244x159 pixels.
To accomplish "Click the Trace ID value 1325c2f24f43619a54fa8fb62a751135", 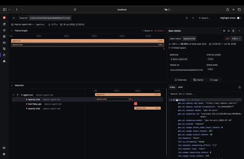I will coord(50,18).
